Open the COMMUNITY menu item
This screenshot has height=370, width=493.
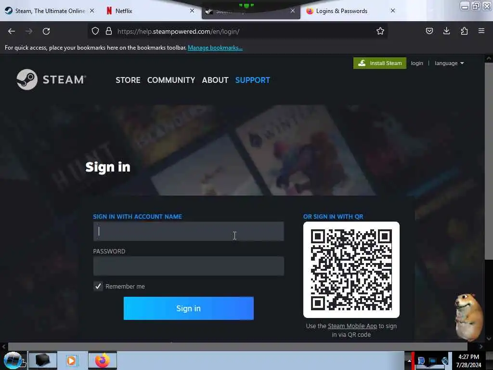(171, 80)
